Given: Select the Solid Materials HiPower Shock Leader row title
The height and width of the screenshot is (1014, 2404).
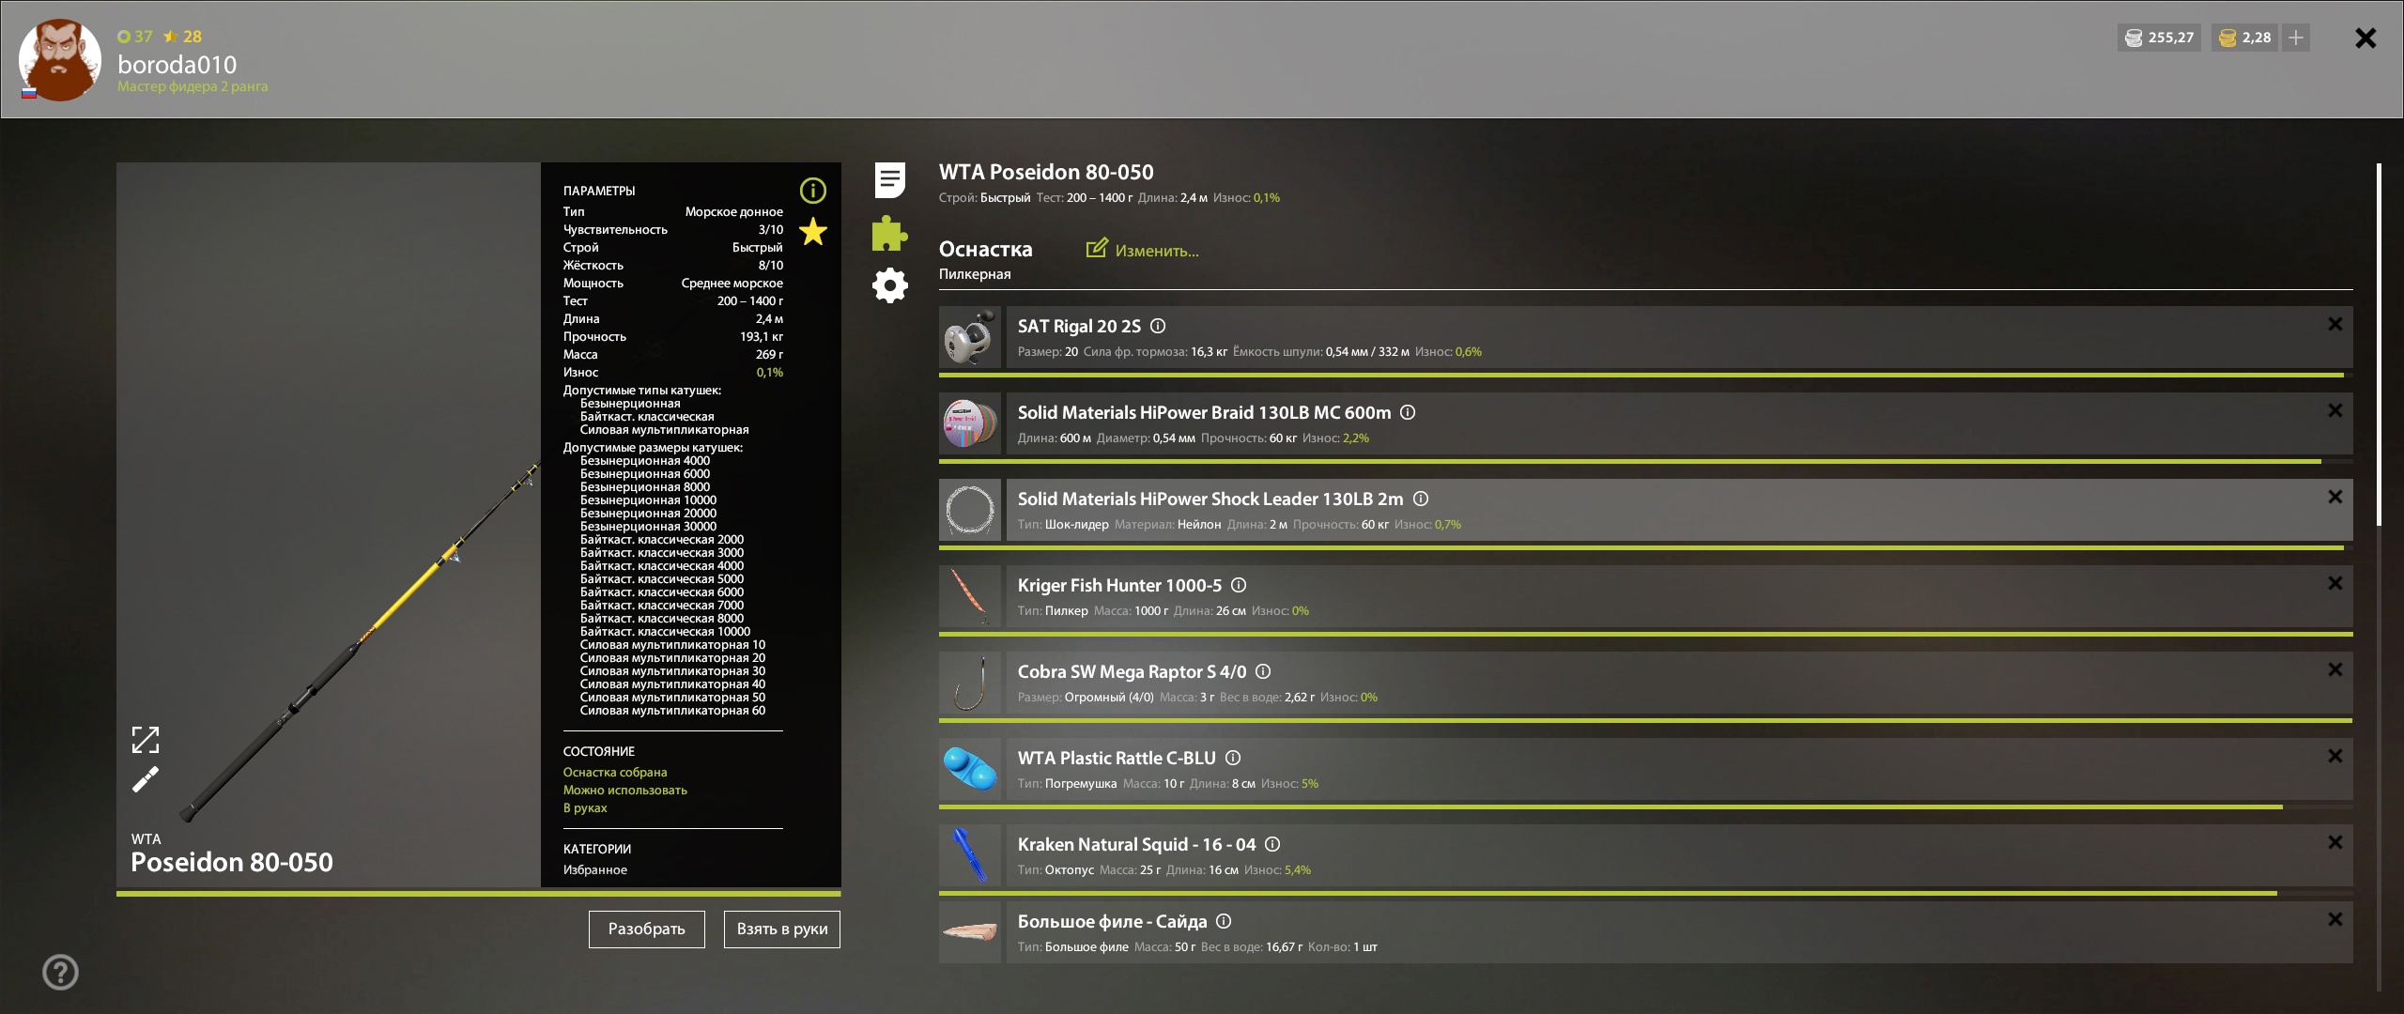Looking at the screenshot, I should [x=1210, y=499].
